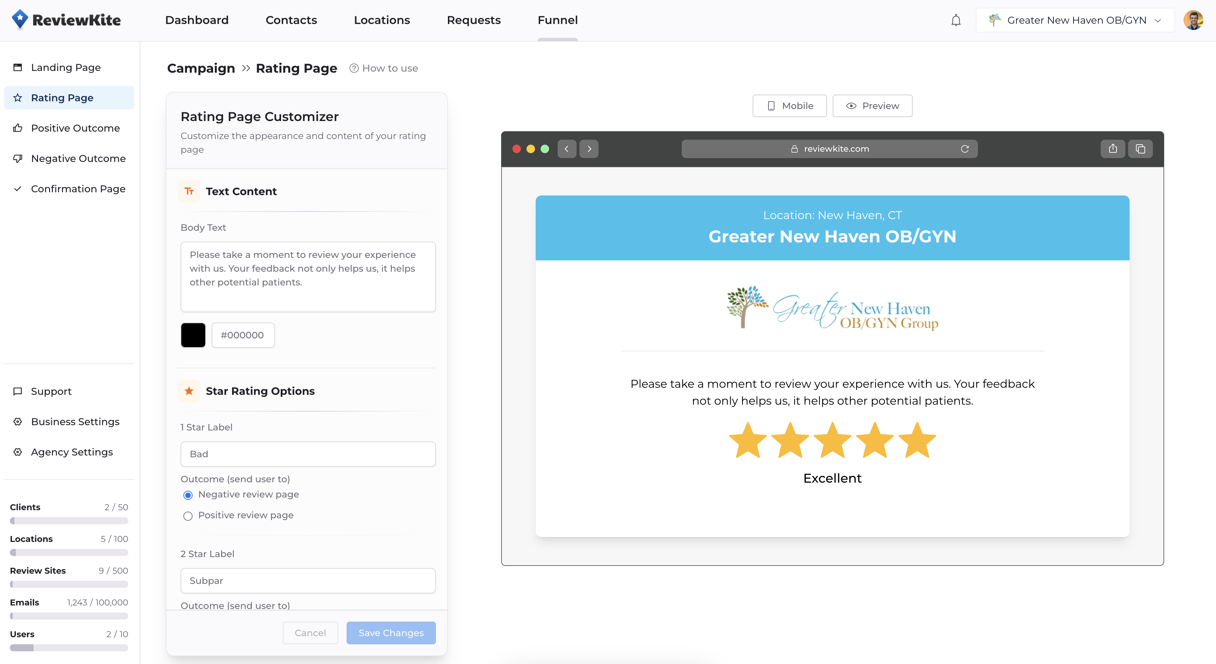Click the 1 Star Label input field
Image resolution: width=1216 pixels, height=664 pixels.
tap(308, 454)
